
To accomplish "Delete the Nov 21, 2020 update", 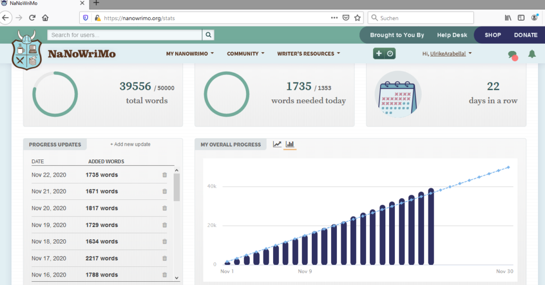I will point(165,191).
